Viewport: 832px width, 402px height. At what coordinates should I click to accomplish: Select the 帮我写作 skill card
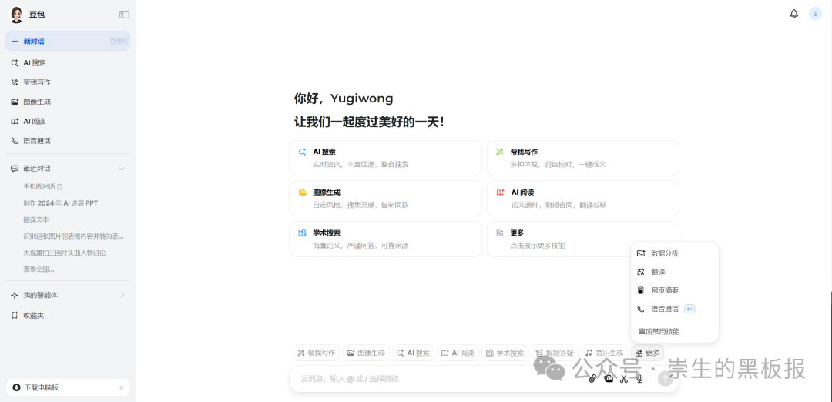pos(582,158)
